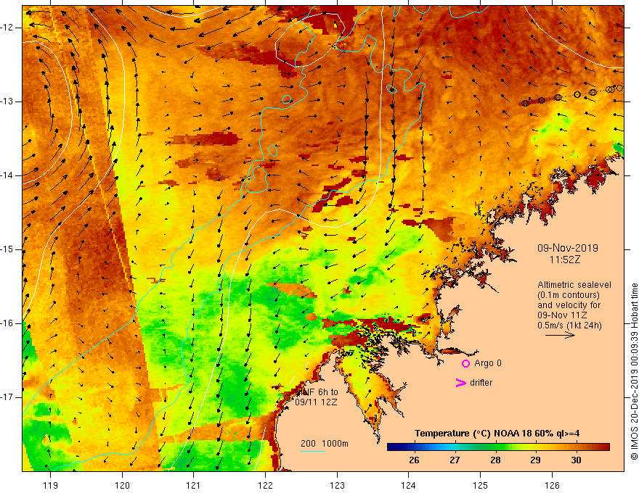Click the longitude 121 axis label
Image resolution: width=639 pixels, height=493 pixels.
click(194, 485)
